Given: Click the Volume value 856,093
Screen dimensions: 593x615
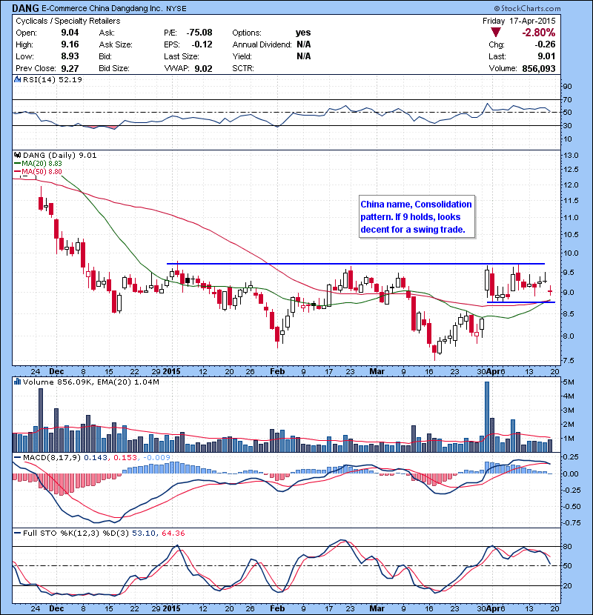Looking at the screenshot, I should point(538,69).
